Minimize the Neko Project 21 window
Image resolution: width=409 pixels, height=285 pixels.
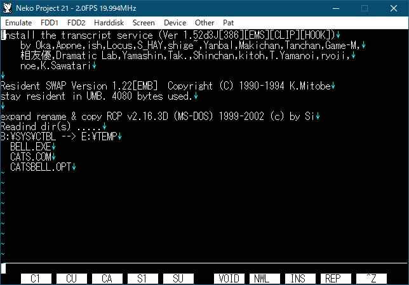pos(336,8)
